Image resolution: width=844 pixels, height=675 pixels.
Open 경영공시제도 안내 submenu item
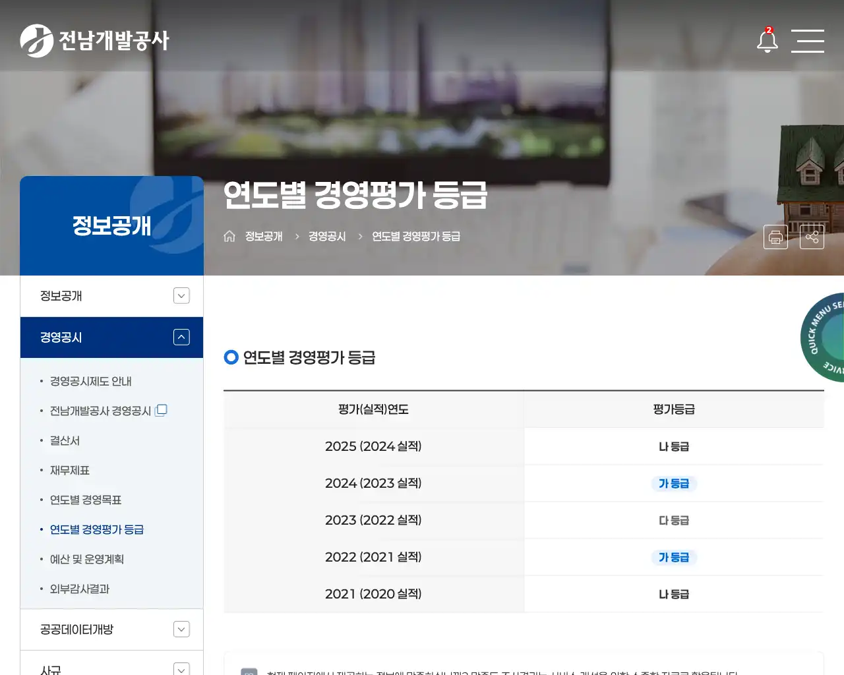(x=91, y=382)
